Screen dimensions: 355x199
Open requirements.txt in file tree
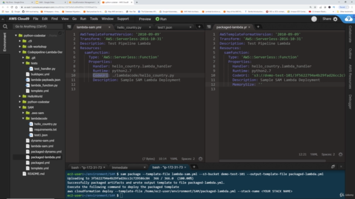(x=45, y=129)
